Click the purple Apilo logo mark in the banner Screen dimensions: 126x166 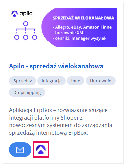[15, 14]
